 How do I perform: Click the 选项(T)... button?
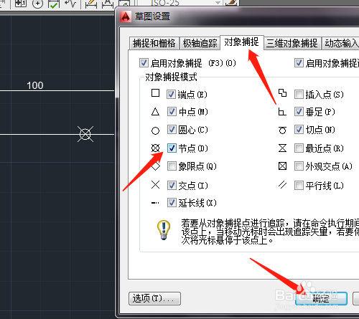(154, 298)
